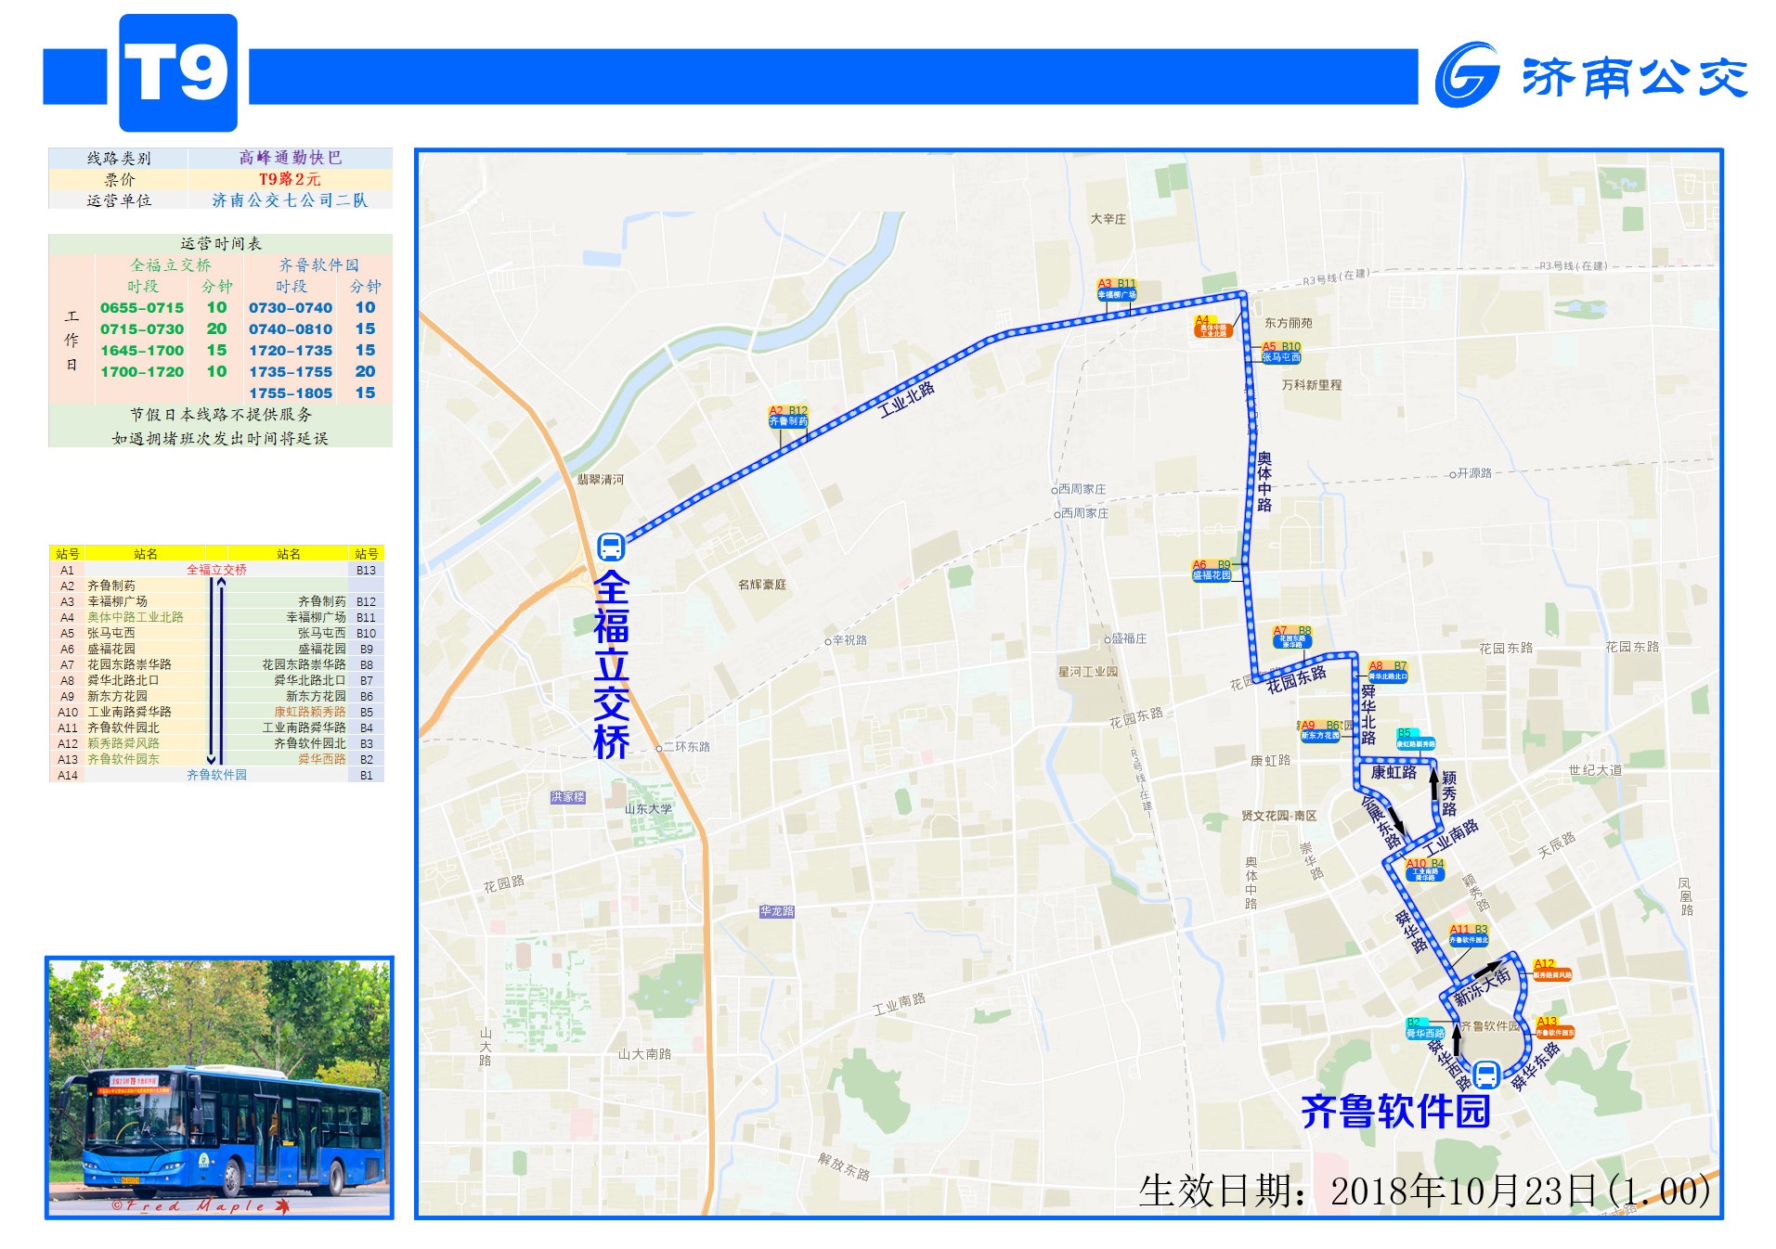Select the A6 B9 盛福花园 stop marker

(1212, 570)
